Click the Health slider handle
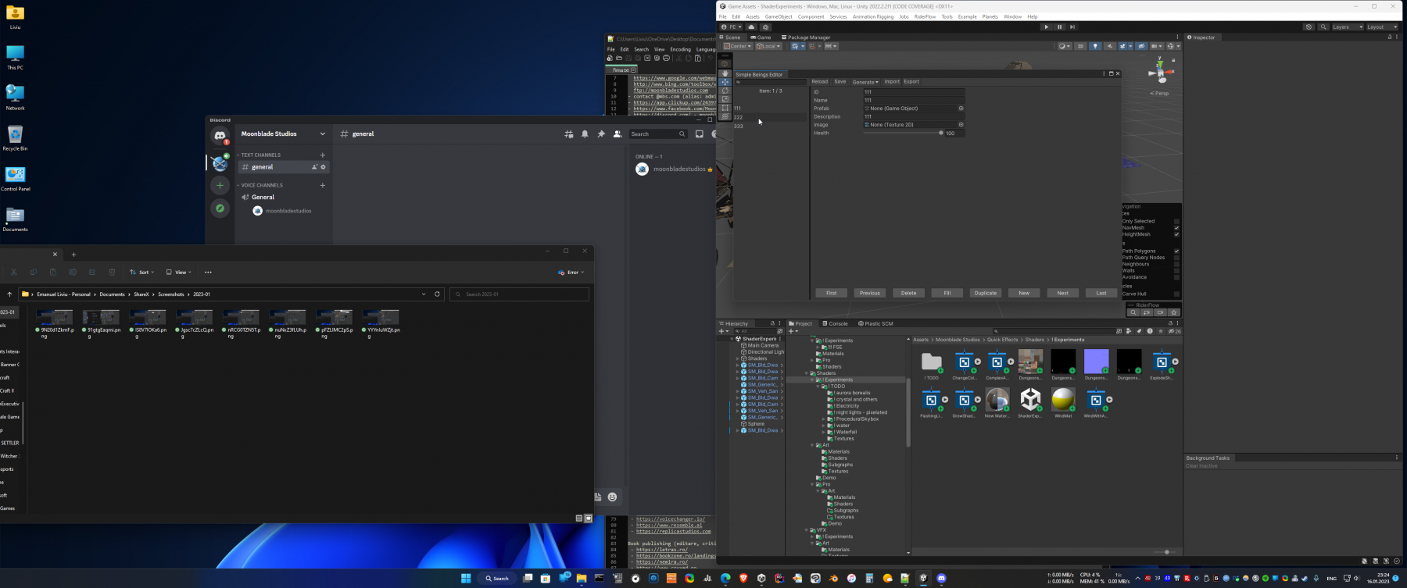1407x588 pixels. click(x=941, y=133)
